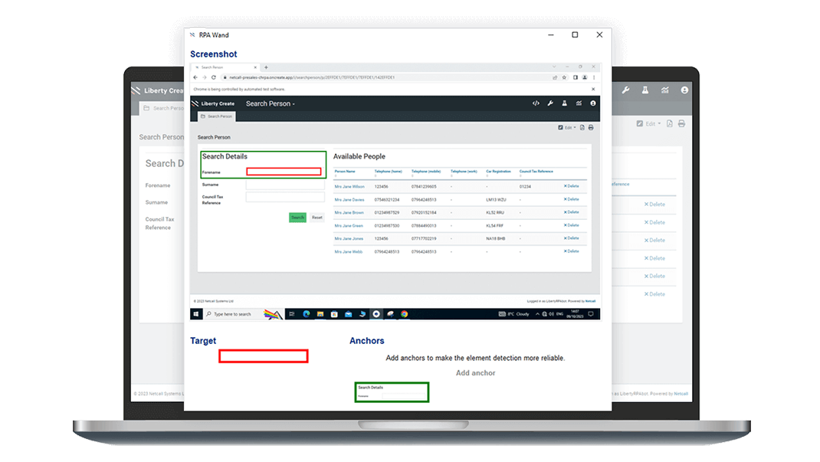The width and height of the screenshot is (820, 462).
Task: Open the Edit dropdown above the Search Person form
Action: [x=567, y=127]
